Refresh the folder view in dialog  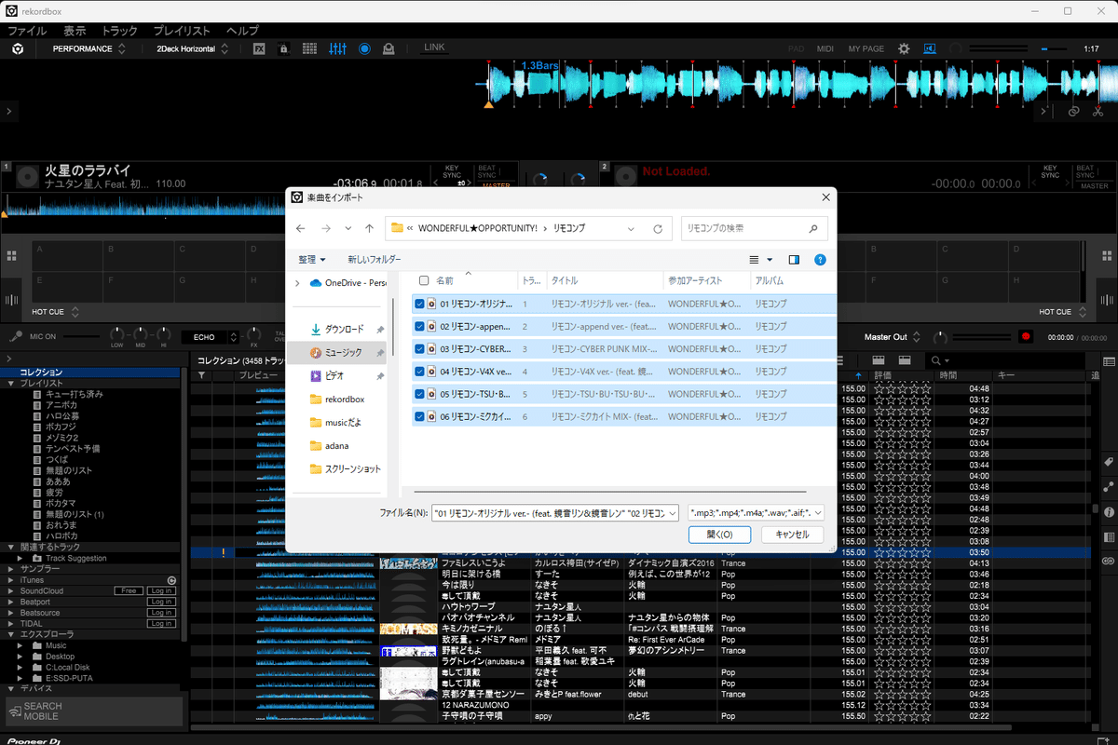pyautogui.click(x=658, y=228)
